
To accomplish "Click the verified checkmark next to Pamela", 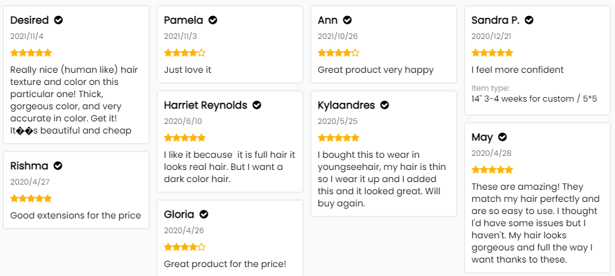I will pos(213,20).
